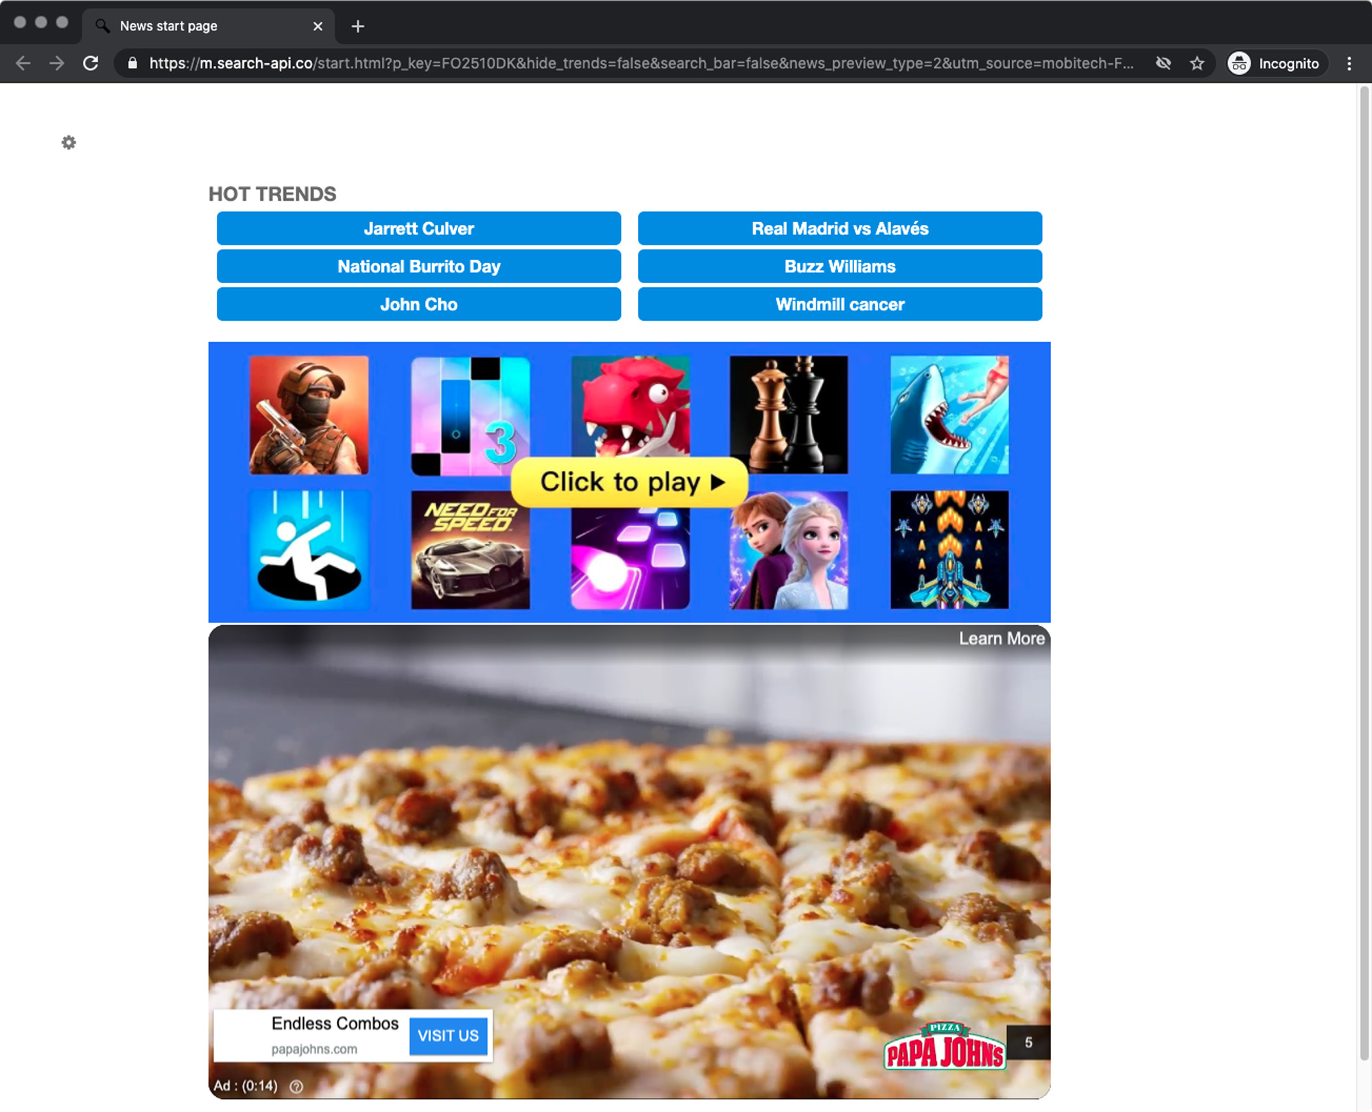Open the ad info question-mark icon

[x=296, y=1086]
